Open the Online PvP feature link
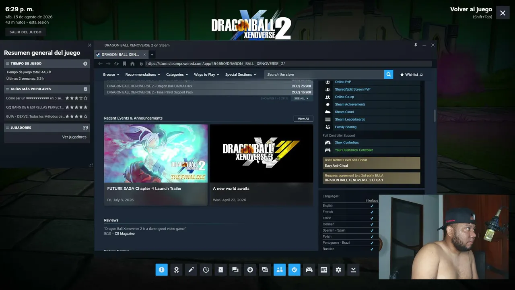 (x=343, y=82)
